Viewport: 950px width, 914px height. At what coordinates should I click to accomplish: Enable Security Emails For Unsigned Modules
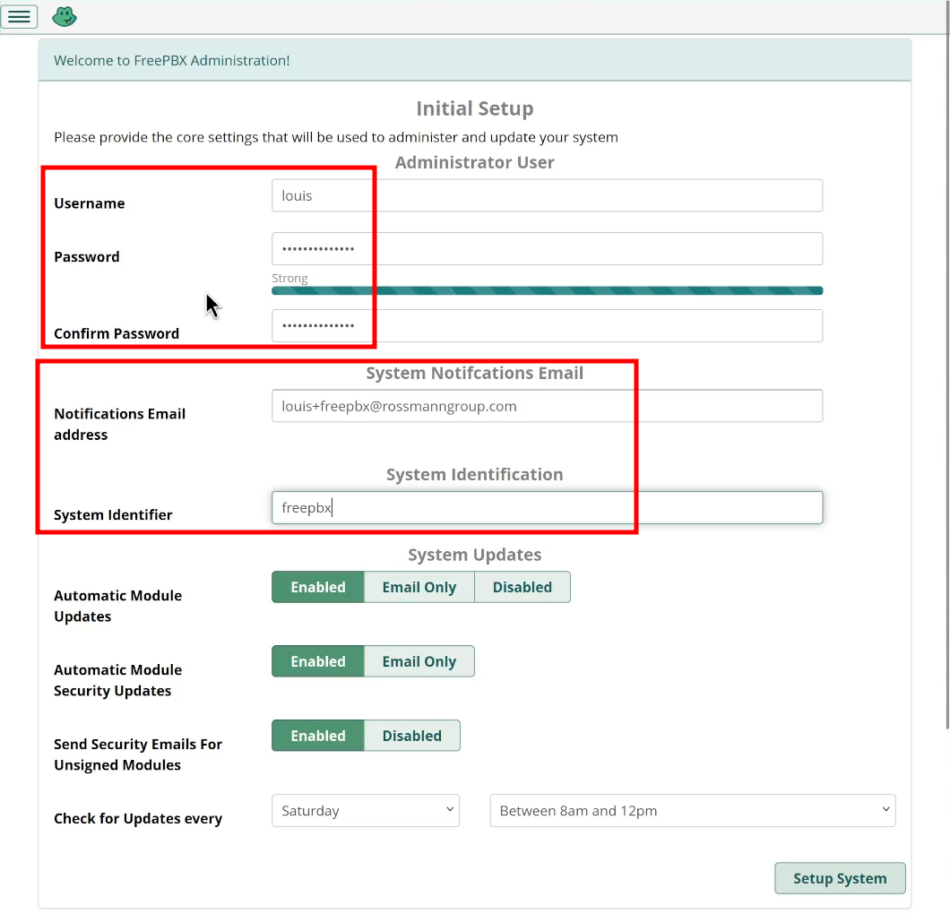click(318, 736)
